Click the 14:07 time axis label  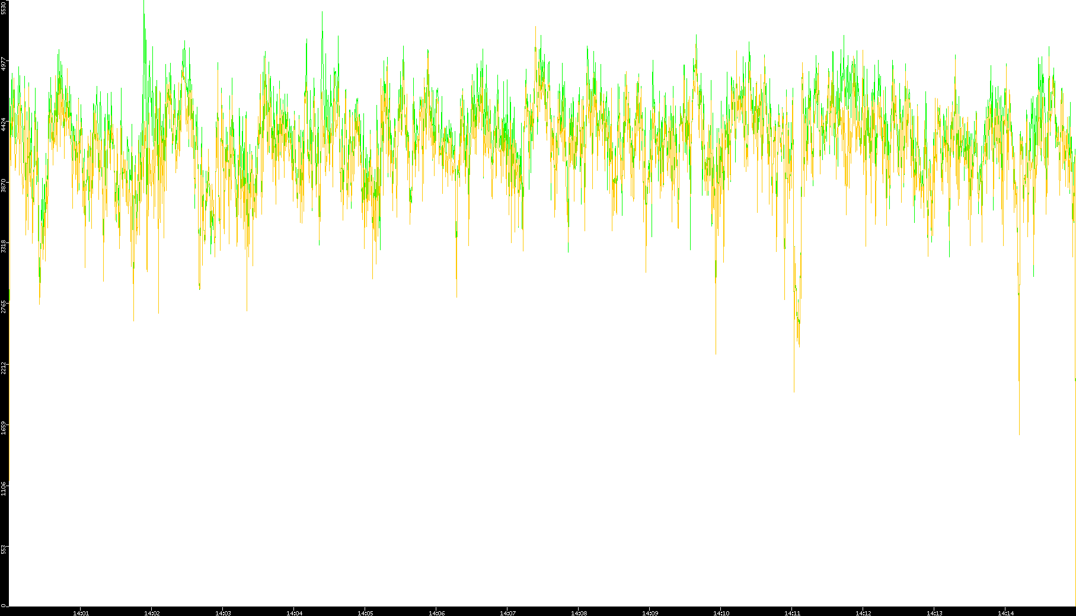[507, 613]
